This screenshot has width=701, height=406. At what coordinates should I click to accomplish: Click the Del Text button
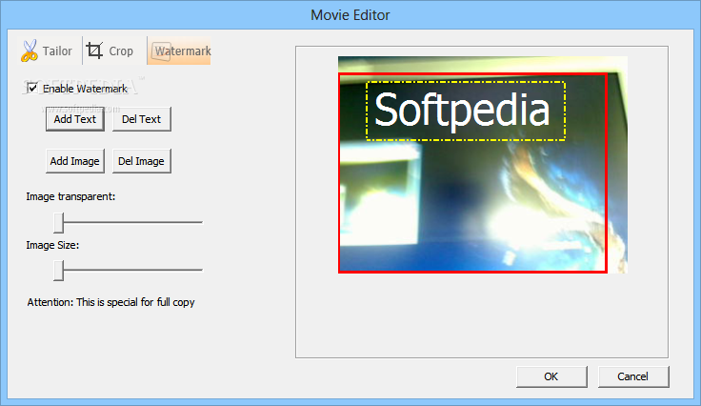[x=141, y=119]
